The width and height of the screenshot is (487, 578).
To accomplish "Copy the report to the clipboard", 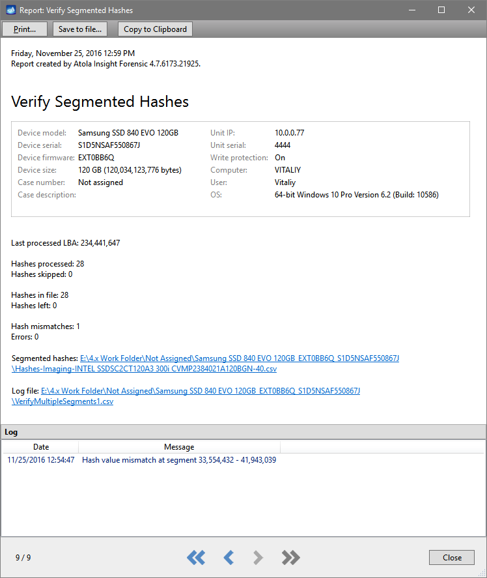I will coord(155,29).
